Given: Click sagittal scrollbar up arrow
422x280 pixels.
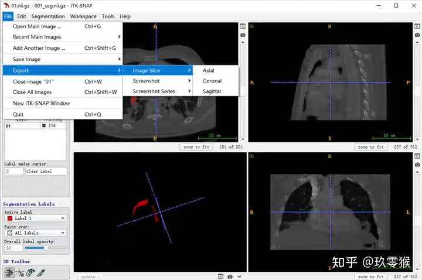Looking at the screenshot, I should pyautogui.click(x=417, y=43).
